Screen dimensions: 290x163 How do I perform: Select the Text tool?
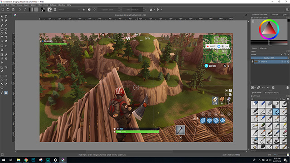6,17
